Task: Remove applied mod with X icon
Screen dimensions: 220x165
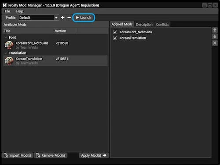Action: pos(215,43)
